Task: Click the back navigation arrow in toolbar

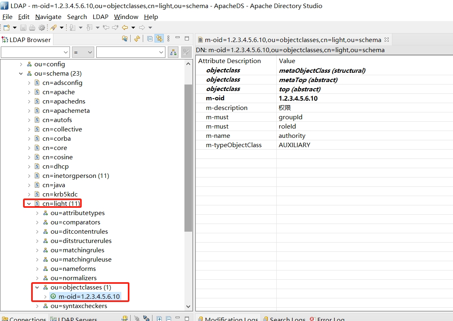Action: pos(125,27)
